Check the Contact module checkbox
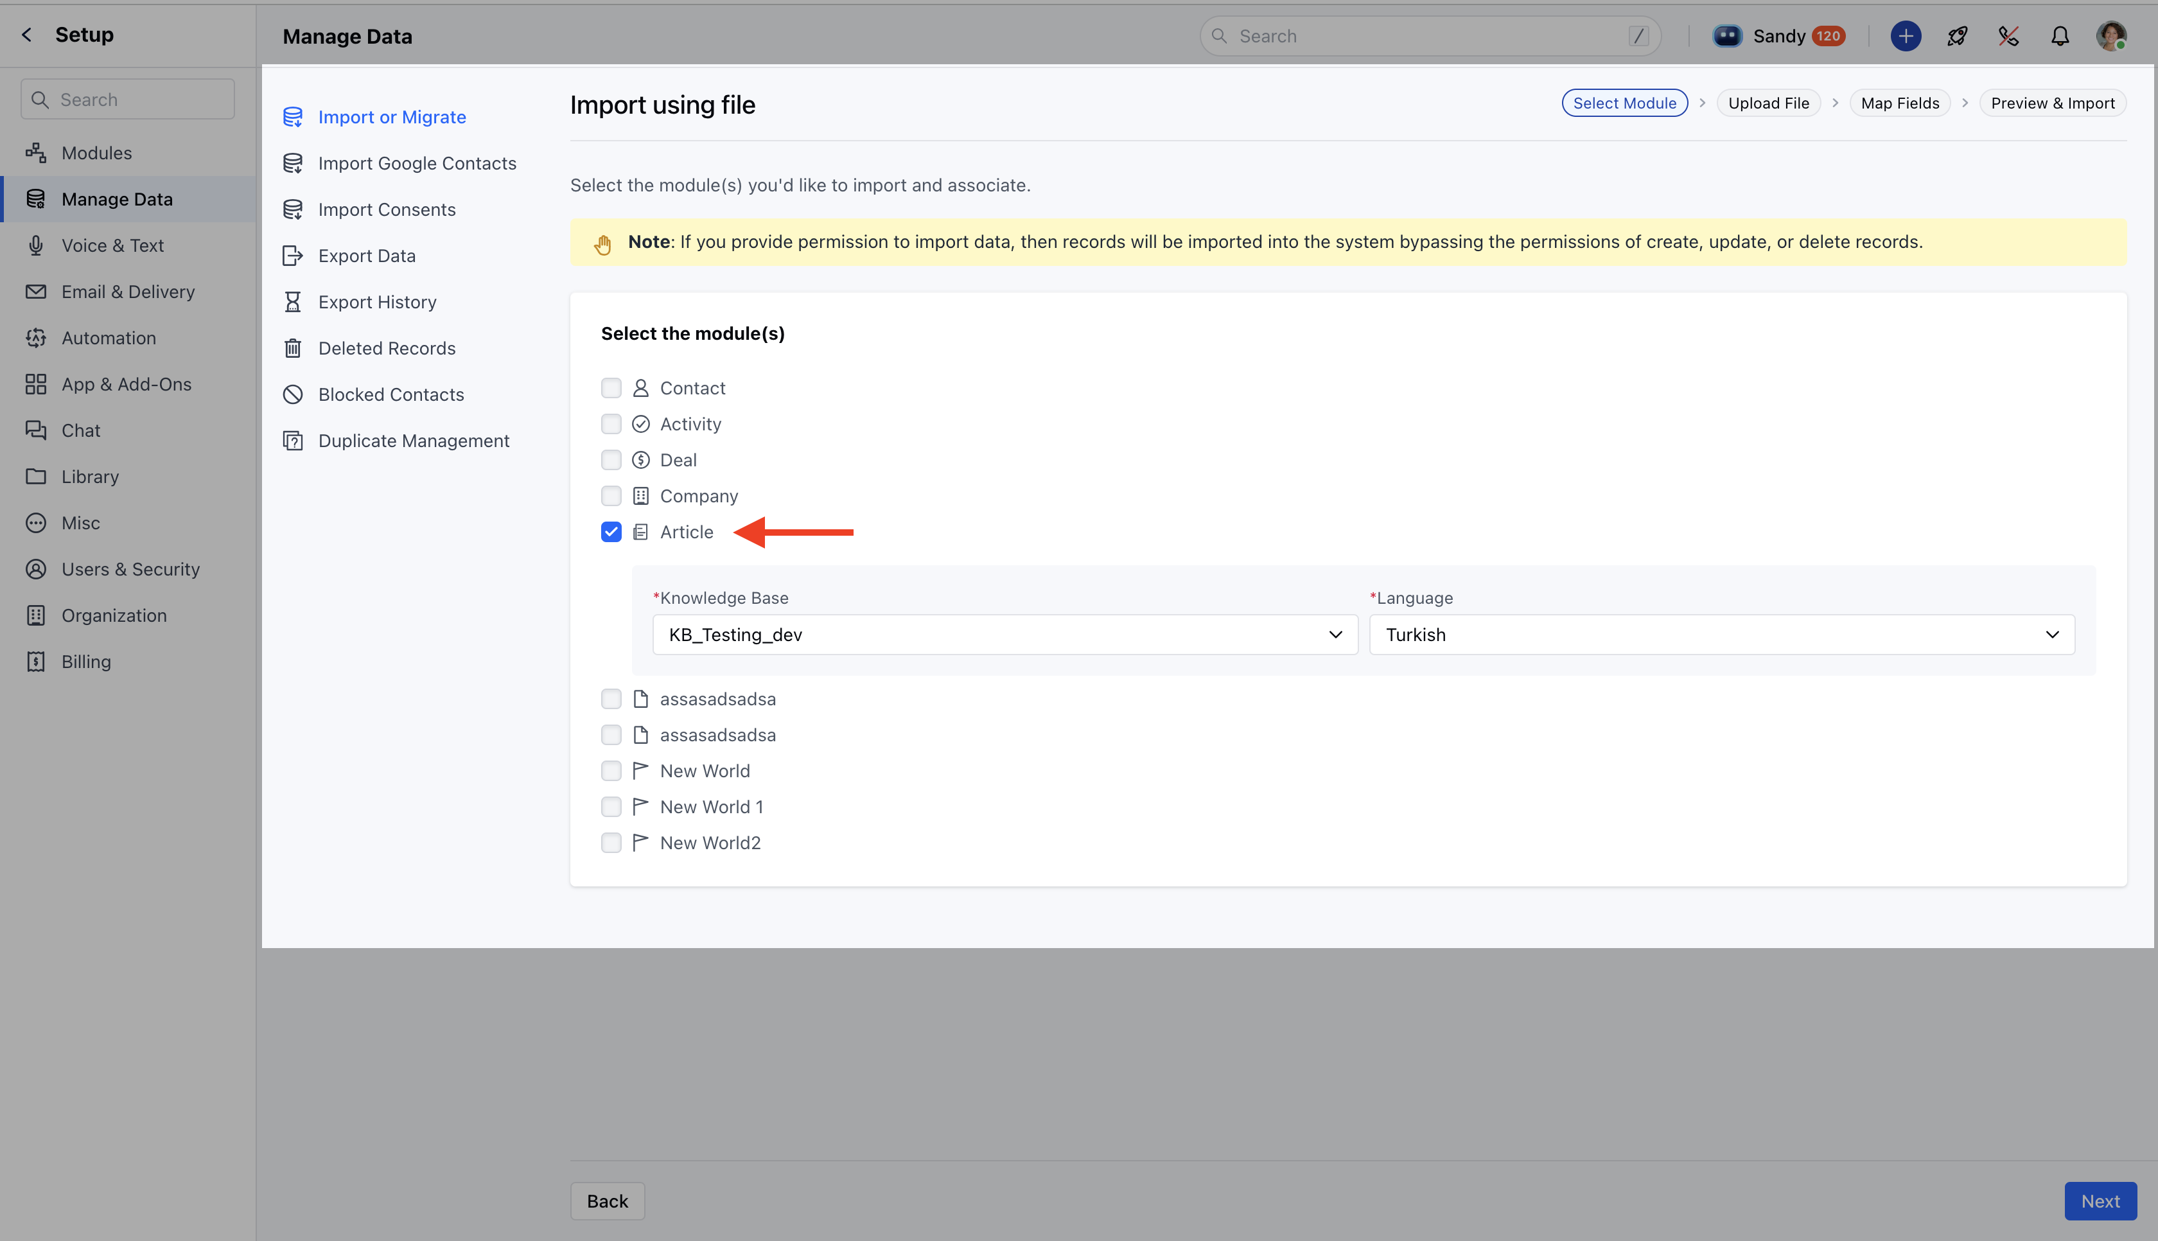 (x=611, y=388)
